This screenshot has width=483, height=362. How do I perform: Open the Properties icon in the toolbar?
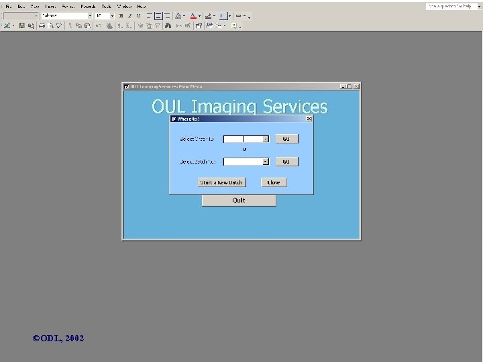199,25
